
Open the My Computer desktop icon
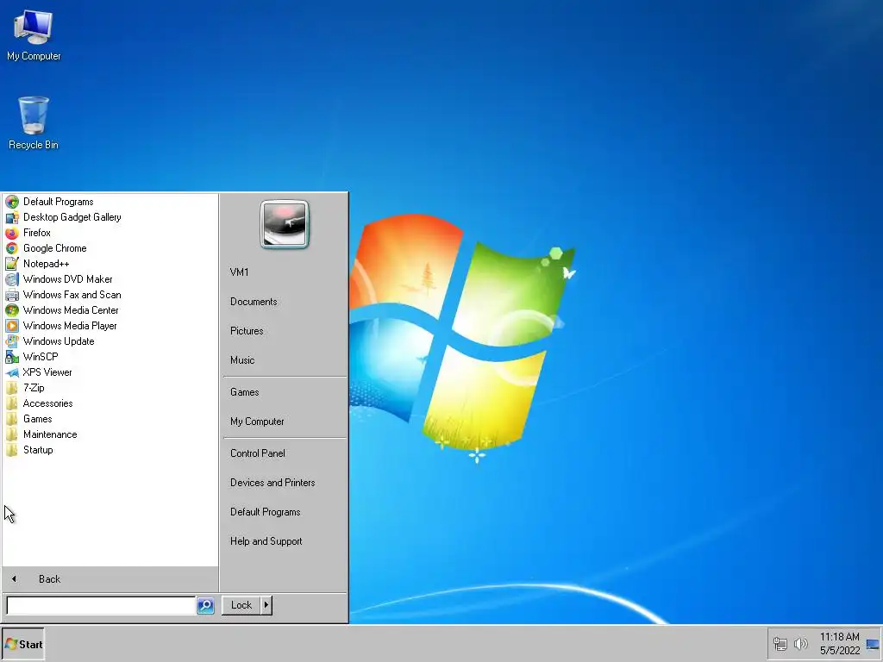point(34,34)
